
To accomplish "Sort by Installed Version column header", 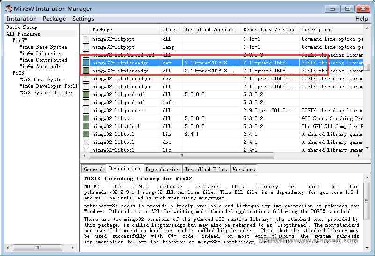I will (209, 29).
